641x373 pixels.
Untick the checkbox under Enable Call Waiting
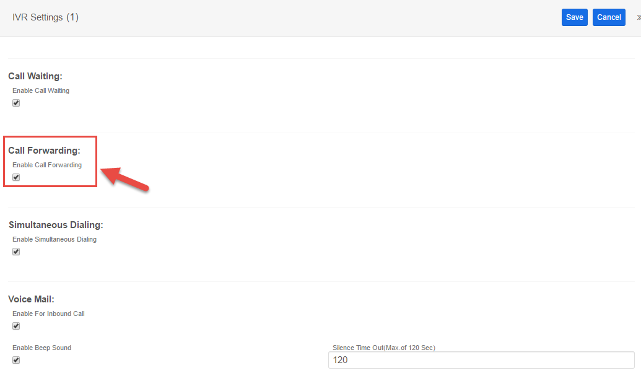(16, 103)
